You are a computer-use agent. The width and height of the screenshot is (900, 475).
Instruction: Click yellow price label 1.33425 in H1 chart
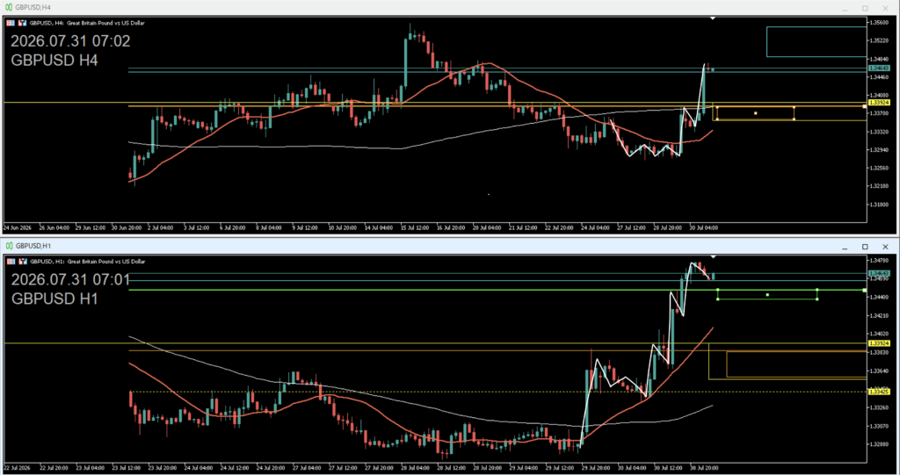coord(879,392)
